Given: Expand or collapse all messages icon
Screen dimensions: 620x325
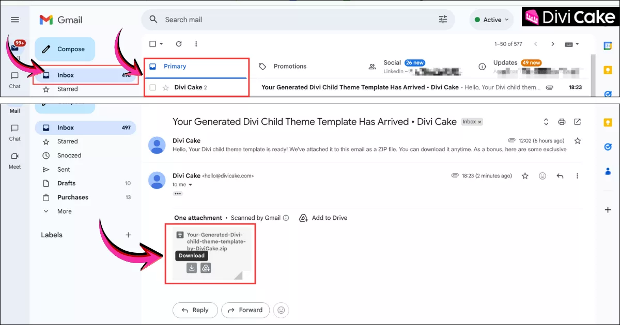Looking at the screenshot, I should [546, 122].
